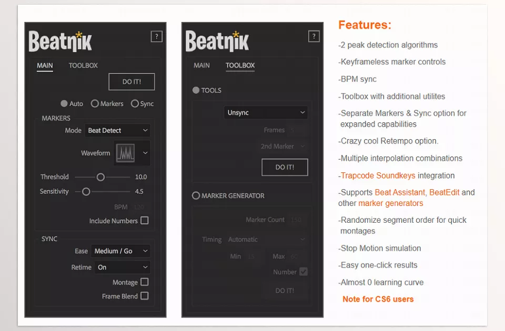The width and height of the screenshot is (505, 331).
Task: Click '-Almost 0 learning curve' text
Action: [x=381, y=283]
